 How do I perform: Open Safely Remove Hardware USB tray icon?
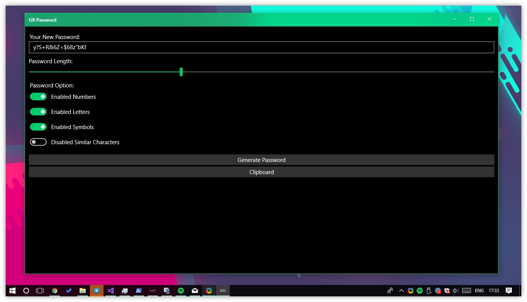pyautogui.click(x=429, y=291)
